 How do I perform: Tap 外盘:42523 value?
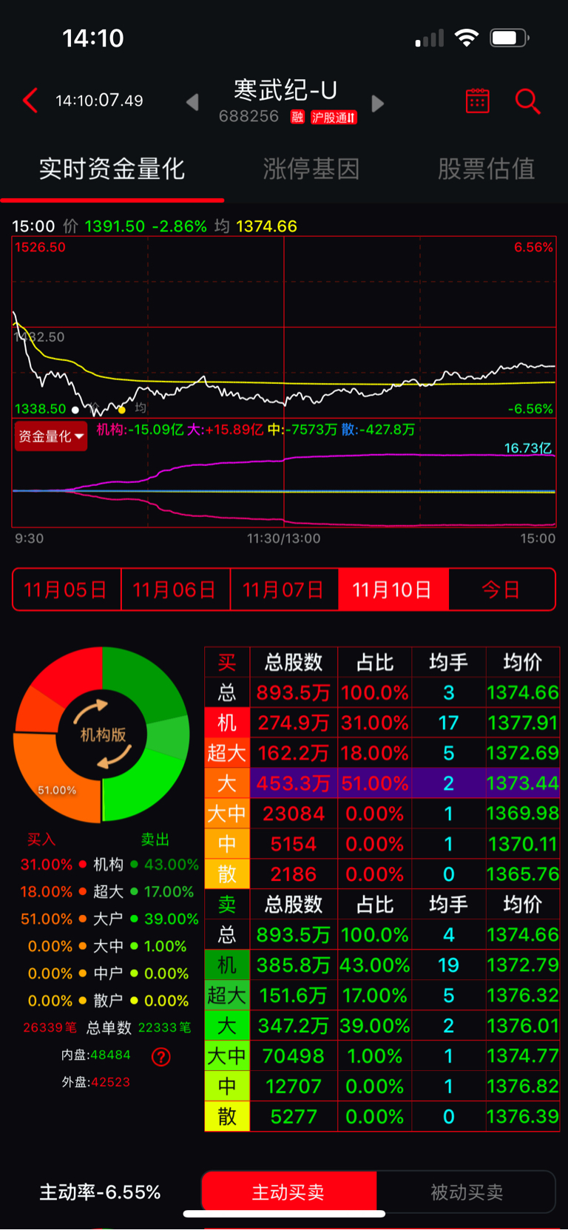point(96,1082)
